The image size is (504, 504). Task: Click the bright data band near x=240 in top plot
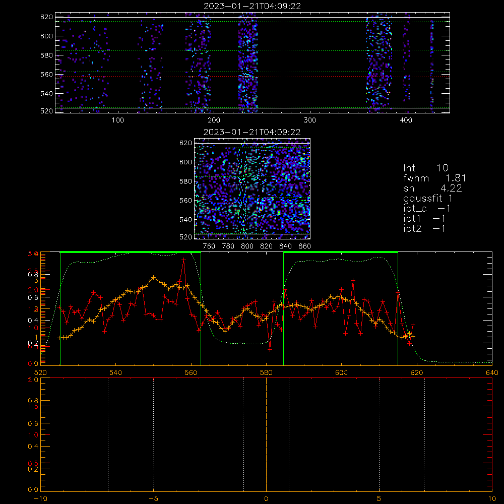[248, 62]
